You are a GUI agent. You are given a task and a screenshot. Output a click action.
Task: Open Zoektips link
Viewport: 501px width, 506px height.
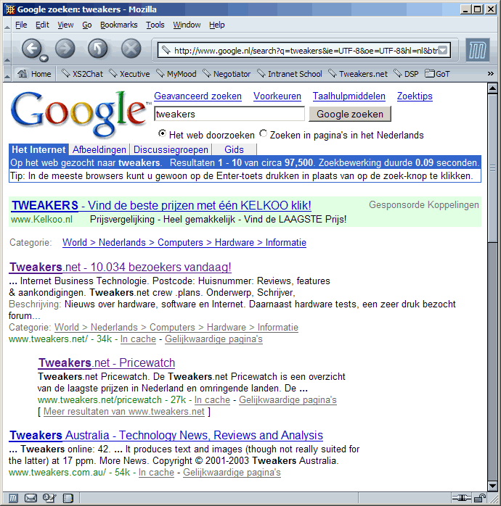pyautogui.click(x=415, y=96)
